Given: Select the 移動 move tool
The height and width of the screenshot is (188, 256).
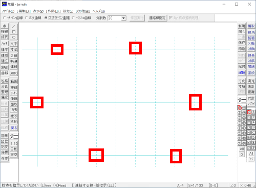Looking at the screenshot, I should tap(14, 122).
